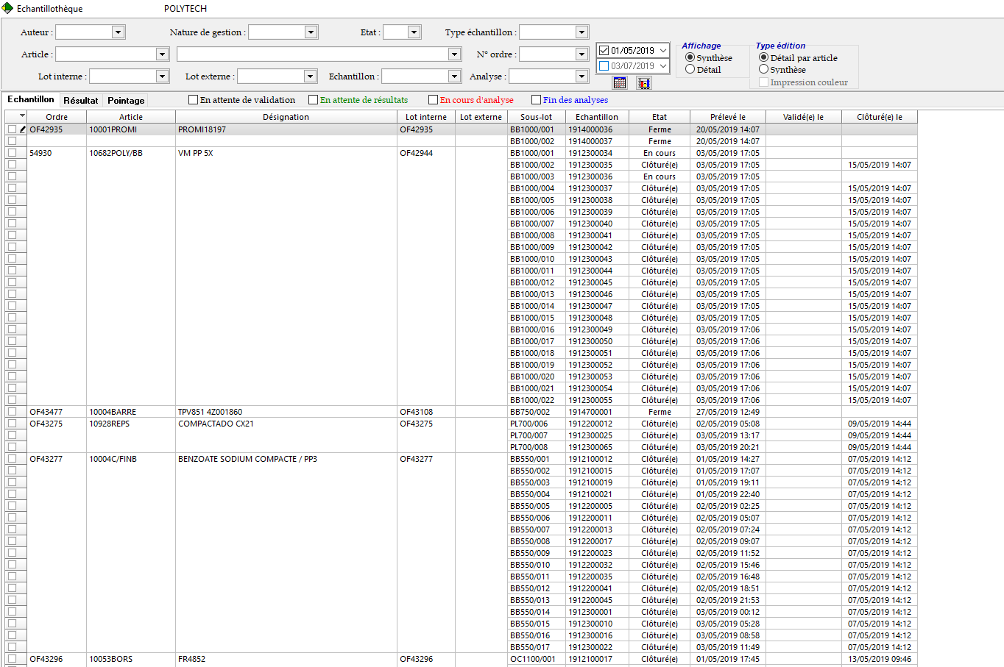Viewport: 1004px width, 667px height.
Task: Tick the row checkbox for order 54930
Action: pyautogui.click(x=12, y=153)
